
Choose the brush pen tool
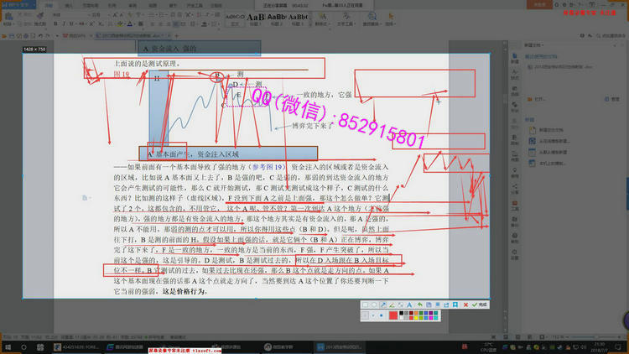point(393,305)
